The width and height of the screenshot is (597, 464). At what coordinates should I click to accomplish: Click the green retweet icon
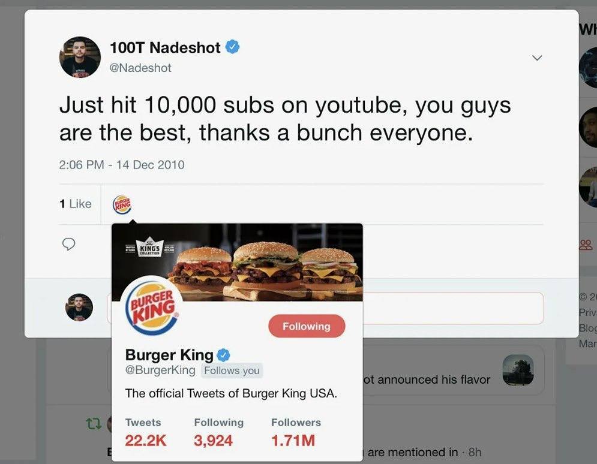(x=94, y=423)
